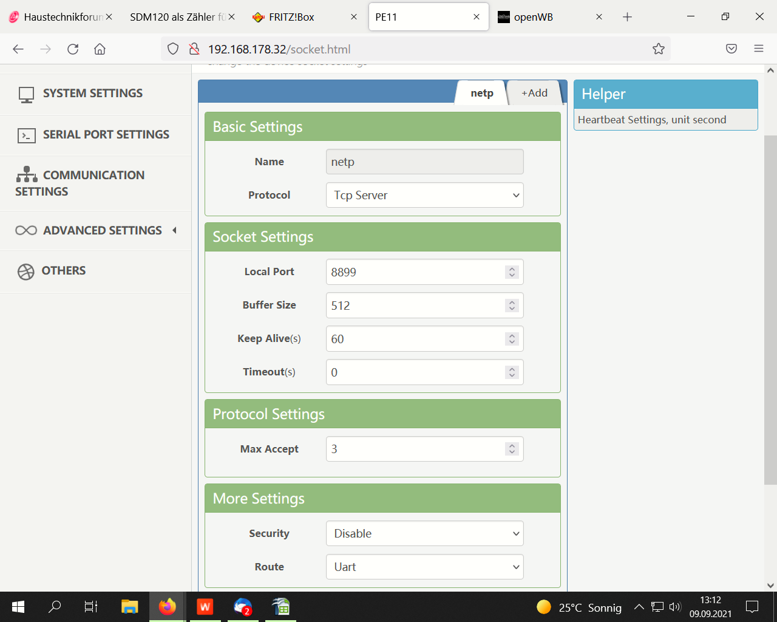View insecure connection lock info
This screenshot has height=622, width=777.
click(x=194, y=49)
